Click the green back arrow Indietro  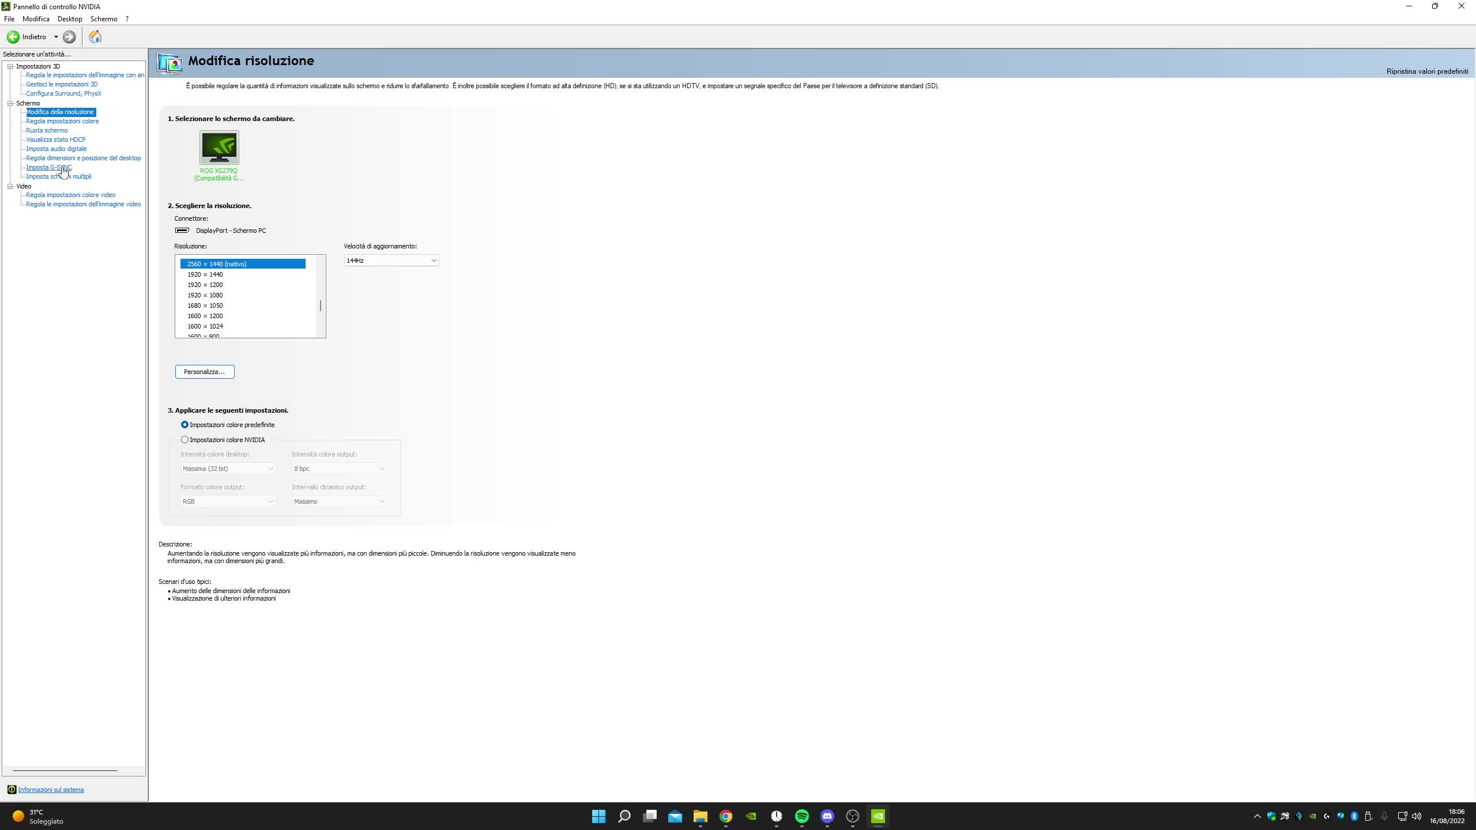pos(13,36)
